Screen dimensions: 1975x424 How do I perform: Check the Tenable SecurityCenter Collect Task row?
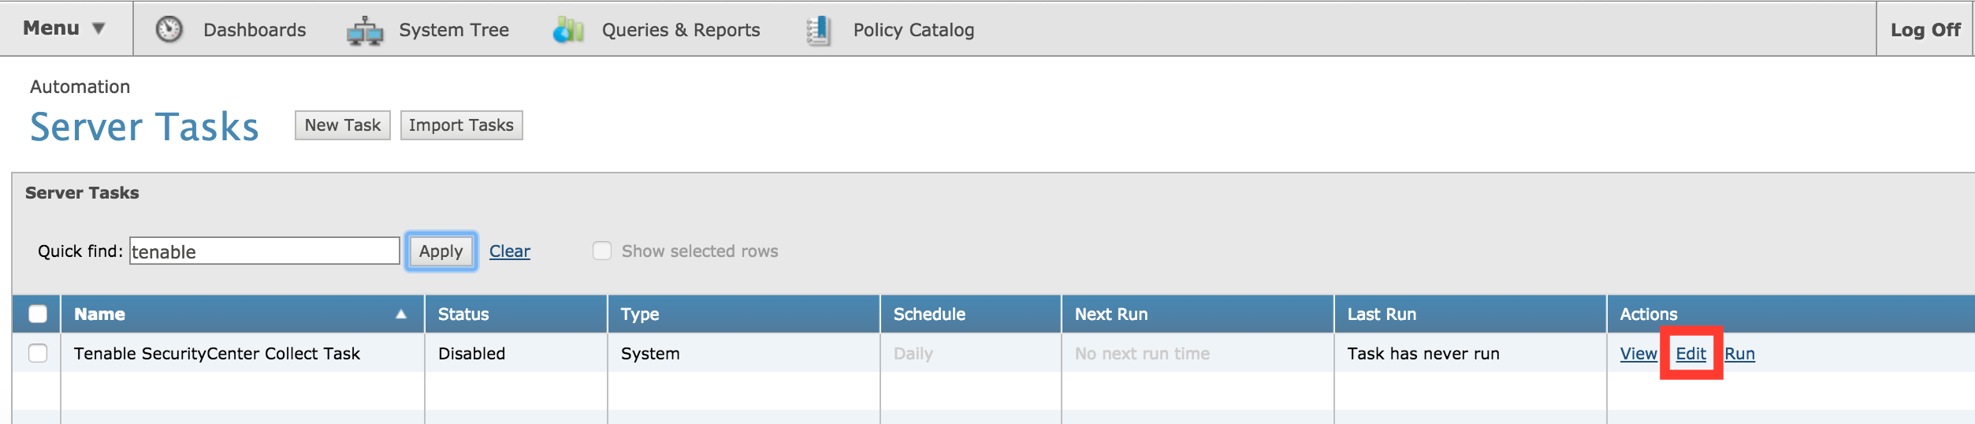(38, 353)
